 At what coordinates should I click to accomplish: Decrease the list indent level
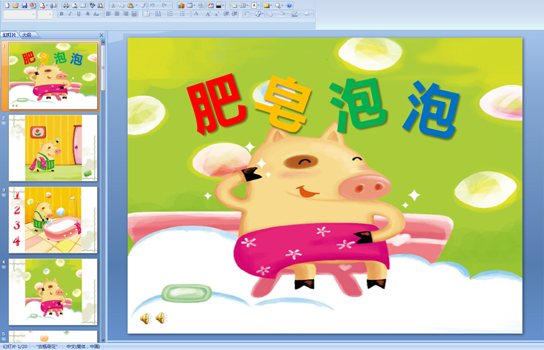tap(226, 14)
